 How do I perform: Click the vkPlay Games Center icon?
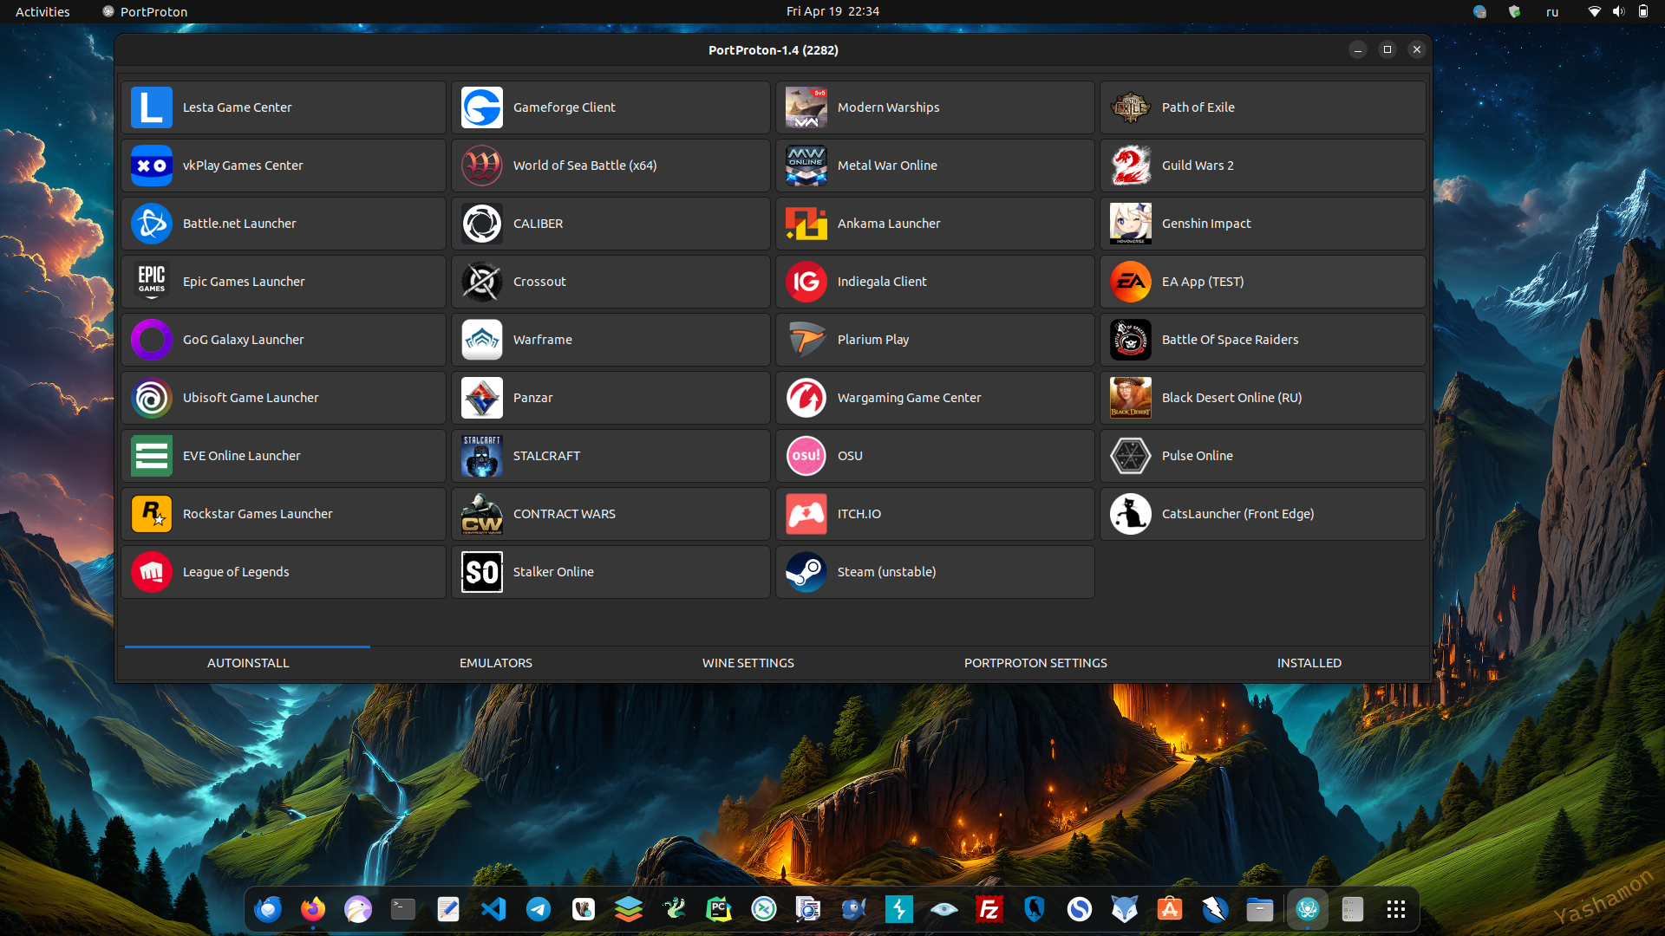tap(152, 166)
